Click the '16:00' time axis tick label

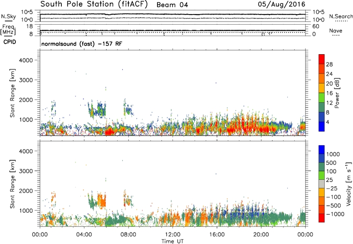pyautogui.click(x=217, y=235)
